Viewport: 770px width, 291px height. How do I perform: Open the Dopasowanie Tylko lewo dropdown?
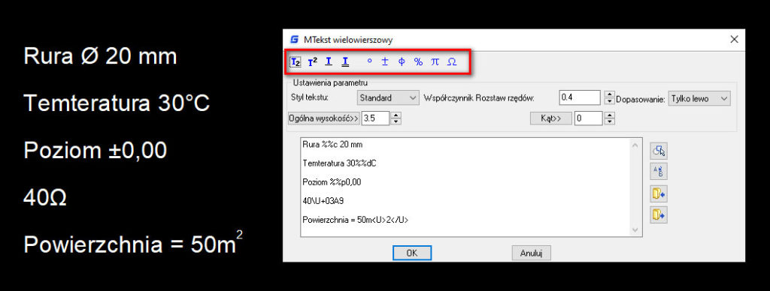click(x=699, y=98)
